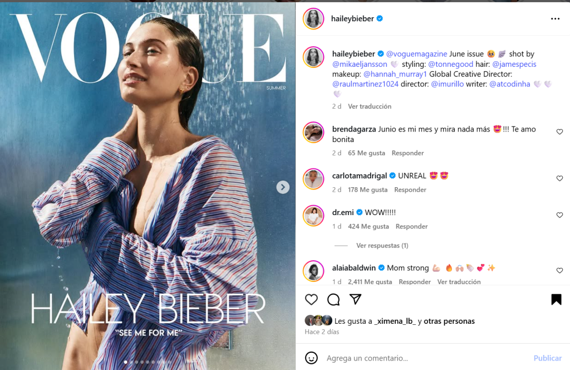Open comments via speech bubble icon

point(333,299)
